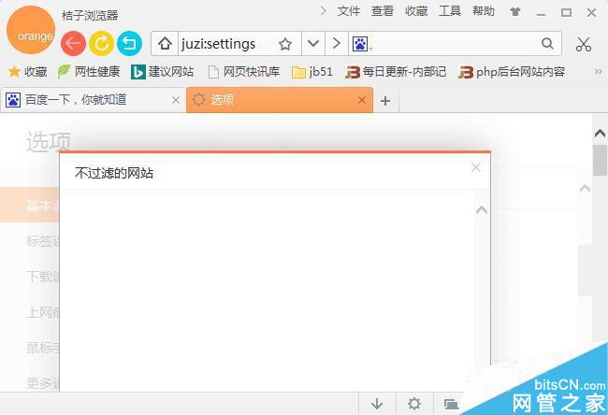Close the 百度一下 tab

[176, 100]
